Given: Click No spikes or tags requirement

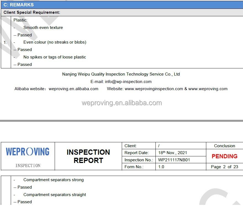Looking at the screenshot, I should (x=55, y=57).
